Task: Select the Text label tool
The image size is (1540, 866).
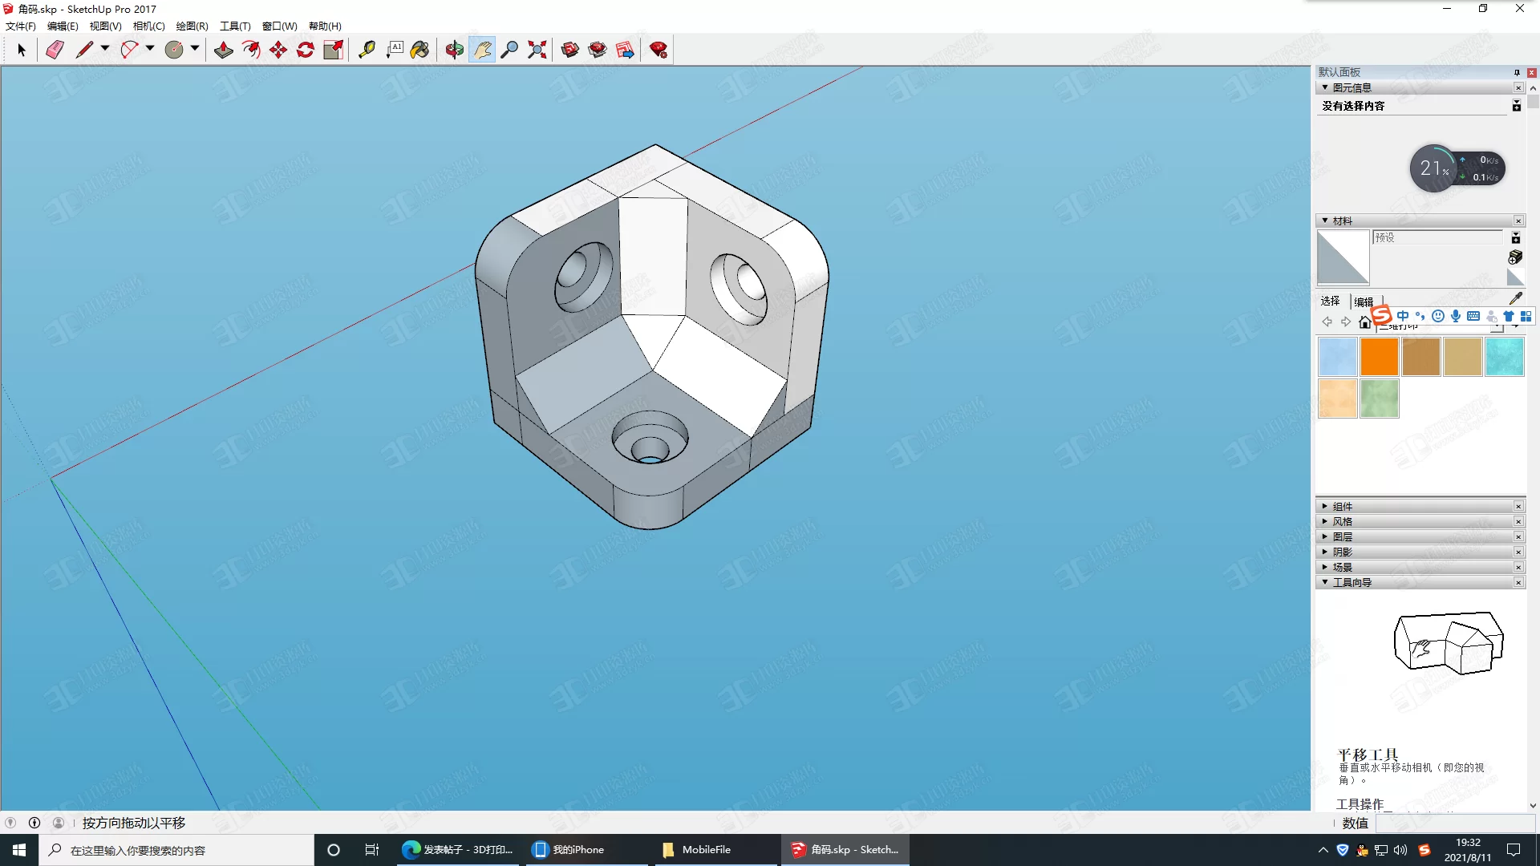Action: click(395, 50)
